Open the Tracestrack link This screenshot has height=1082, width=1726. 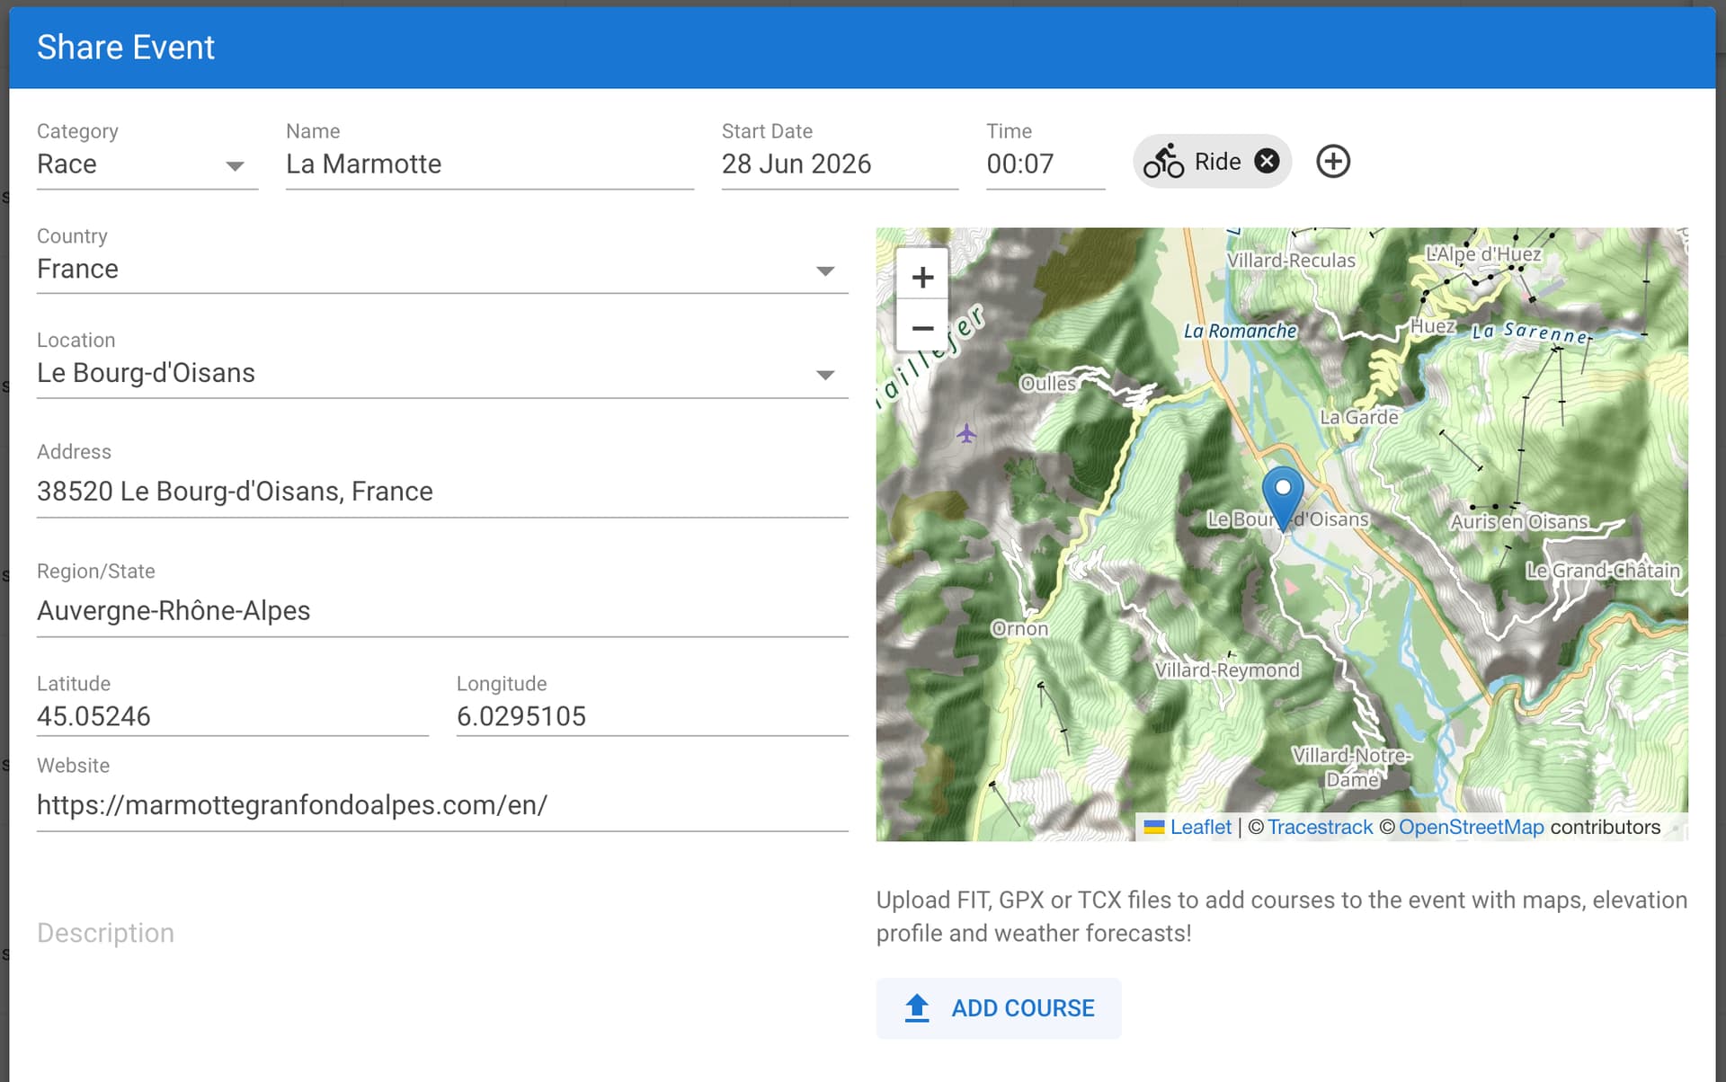1320,827
